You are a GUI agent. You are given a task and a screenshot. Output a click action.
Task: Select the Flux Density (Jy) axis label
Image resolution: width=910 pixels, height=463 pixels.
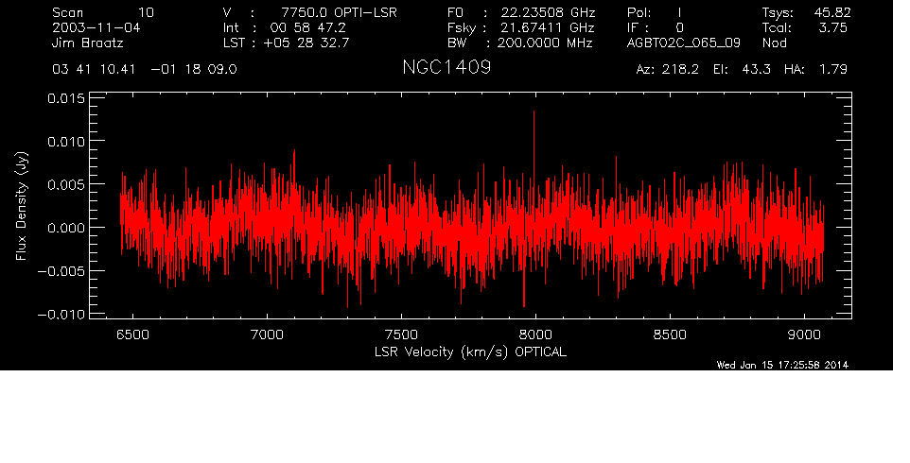20,206
